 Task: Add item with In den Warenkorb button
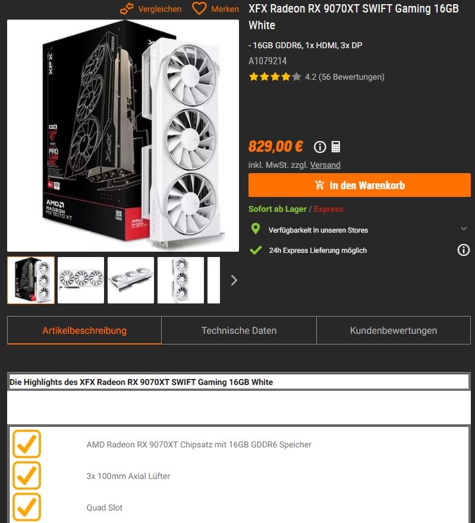(359, 185)
